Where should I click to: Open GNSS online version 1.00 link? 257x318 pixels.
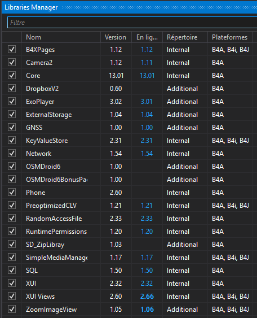pos(147,127)
